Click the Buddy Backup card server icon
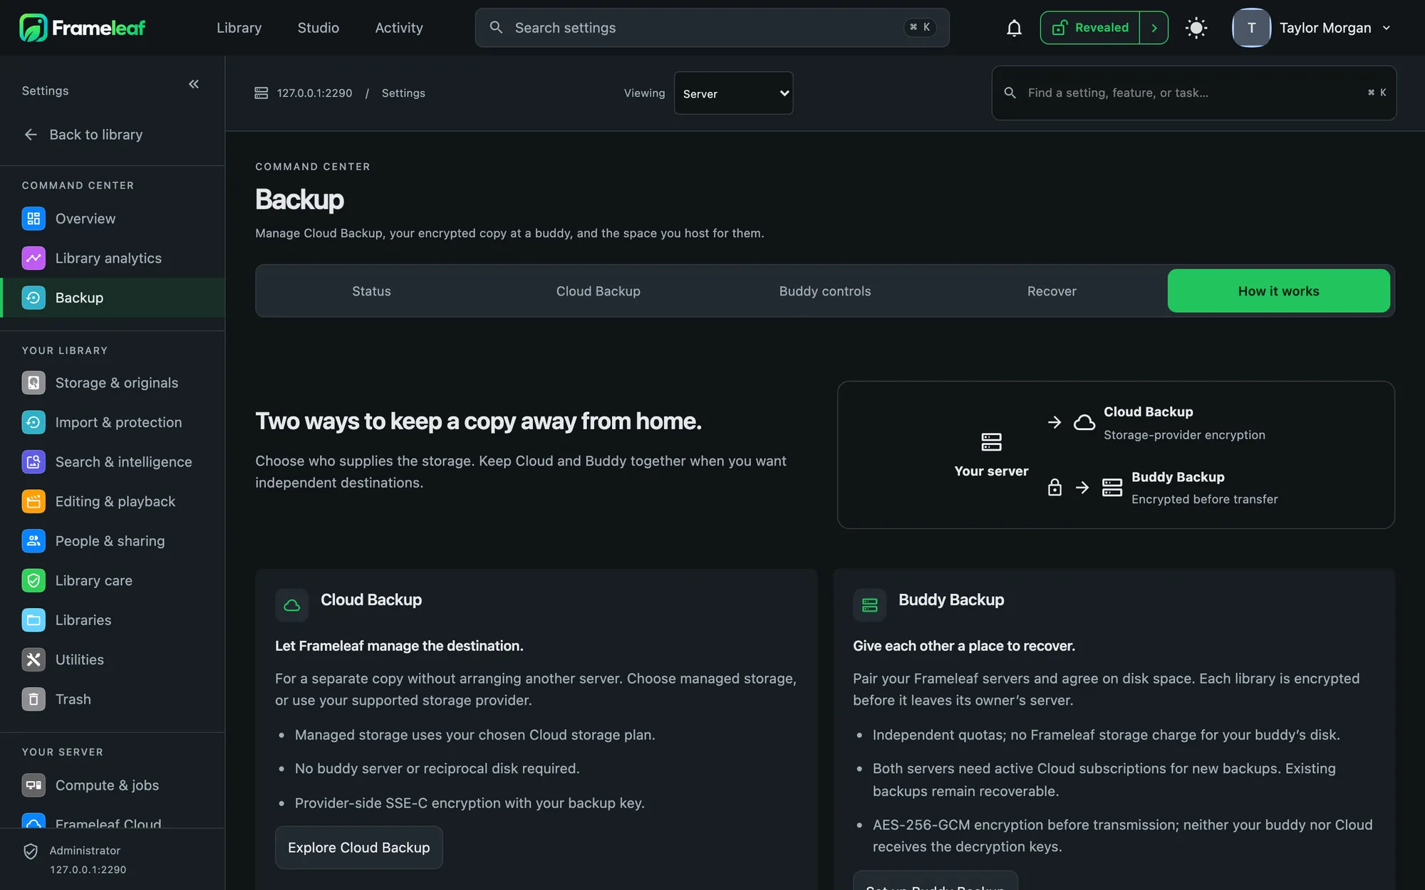Image resolution: width=1425 pixels, height=890 pixels. tap(870, 605)
